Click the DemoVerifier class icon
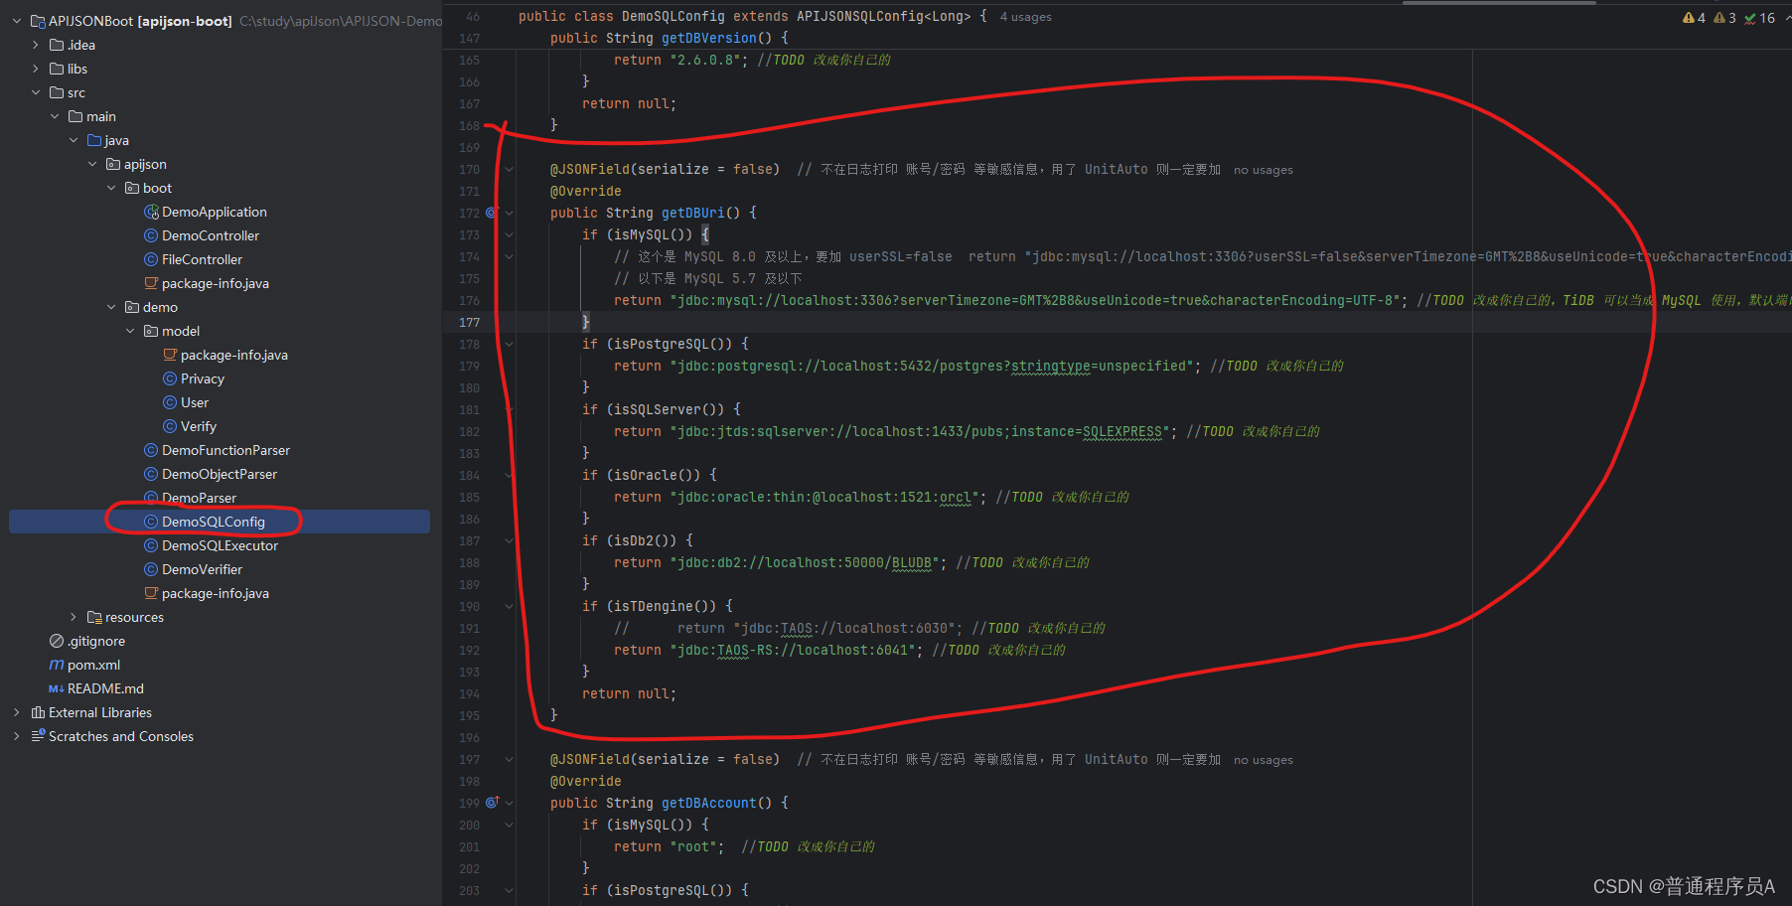 tap(151, 569)
